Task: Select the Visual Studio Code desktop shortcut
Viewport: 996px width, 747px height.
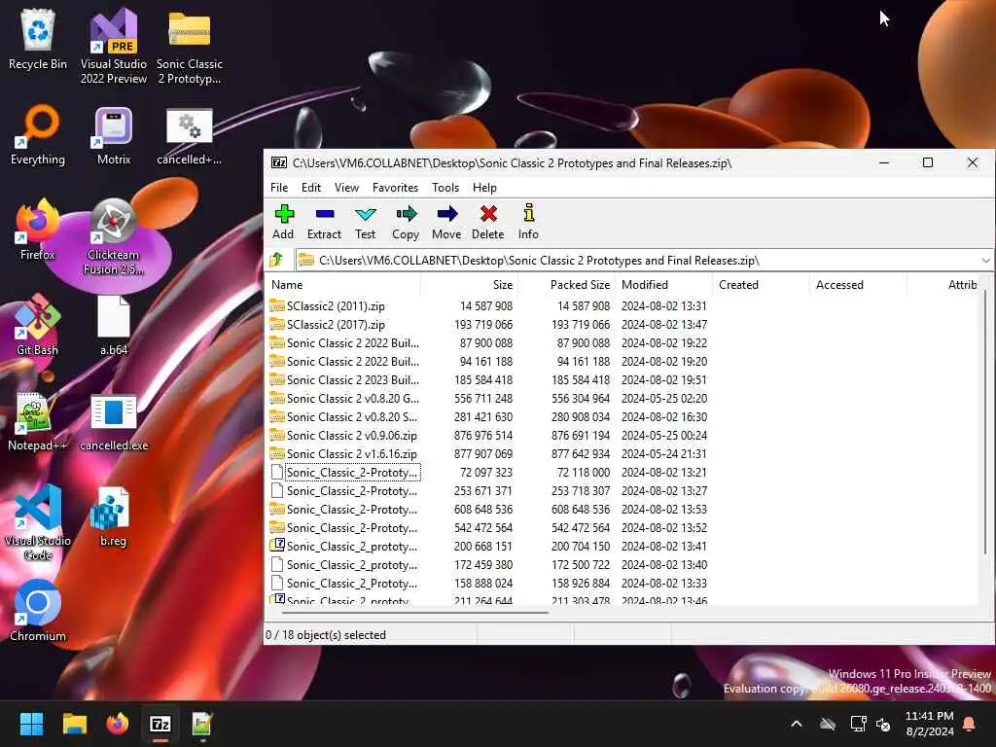Action: pyautogui.click(x=38, y=522)
